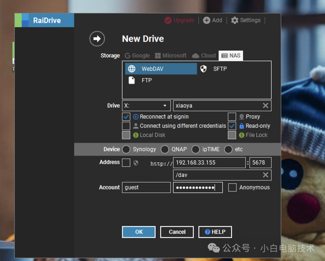This screenshot has height=261, width=325.
Task: Enable Connect using different credentials checkbox
Action: (126, 126)
